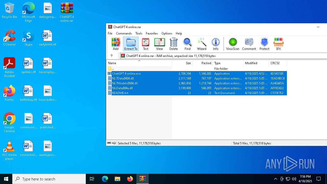The image size is (327, 184).
Task: Select the earlyhotel.rtf desktop file
Action: click(x=48, y=38)
